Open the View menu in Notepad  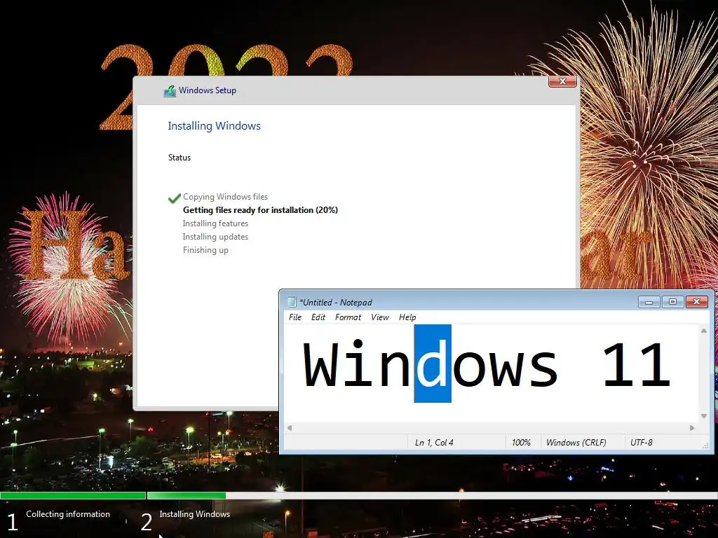pyautogui.click(x=379, y=317)
